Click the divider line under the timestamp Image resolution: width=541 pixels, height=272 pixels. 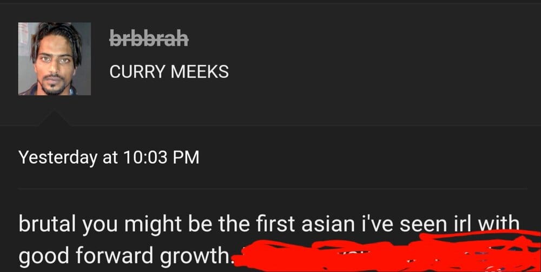tap(273, 189)
